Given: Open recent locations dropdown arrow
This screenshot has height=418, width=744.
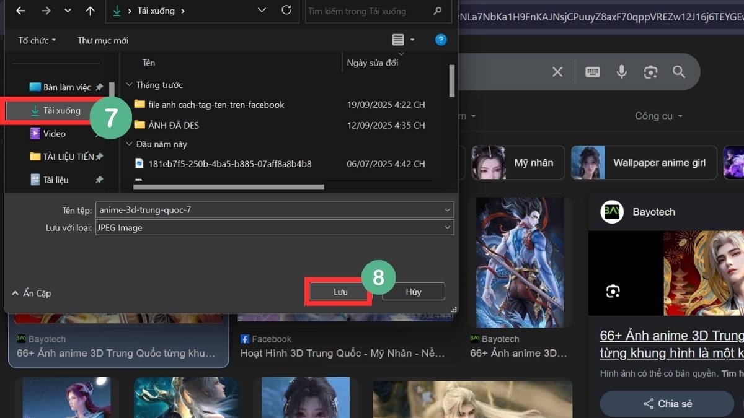Looking at the screenshot, I should [68, 11].
